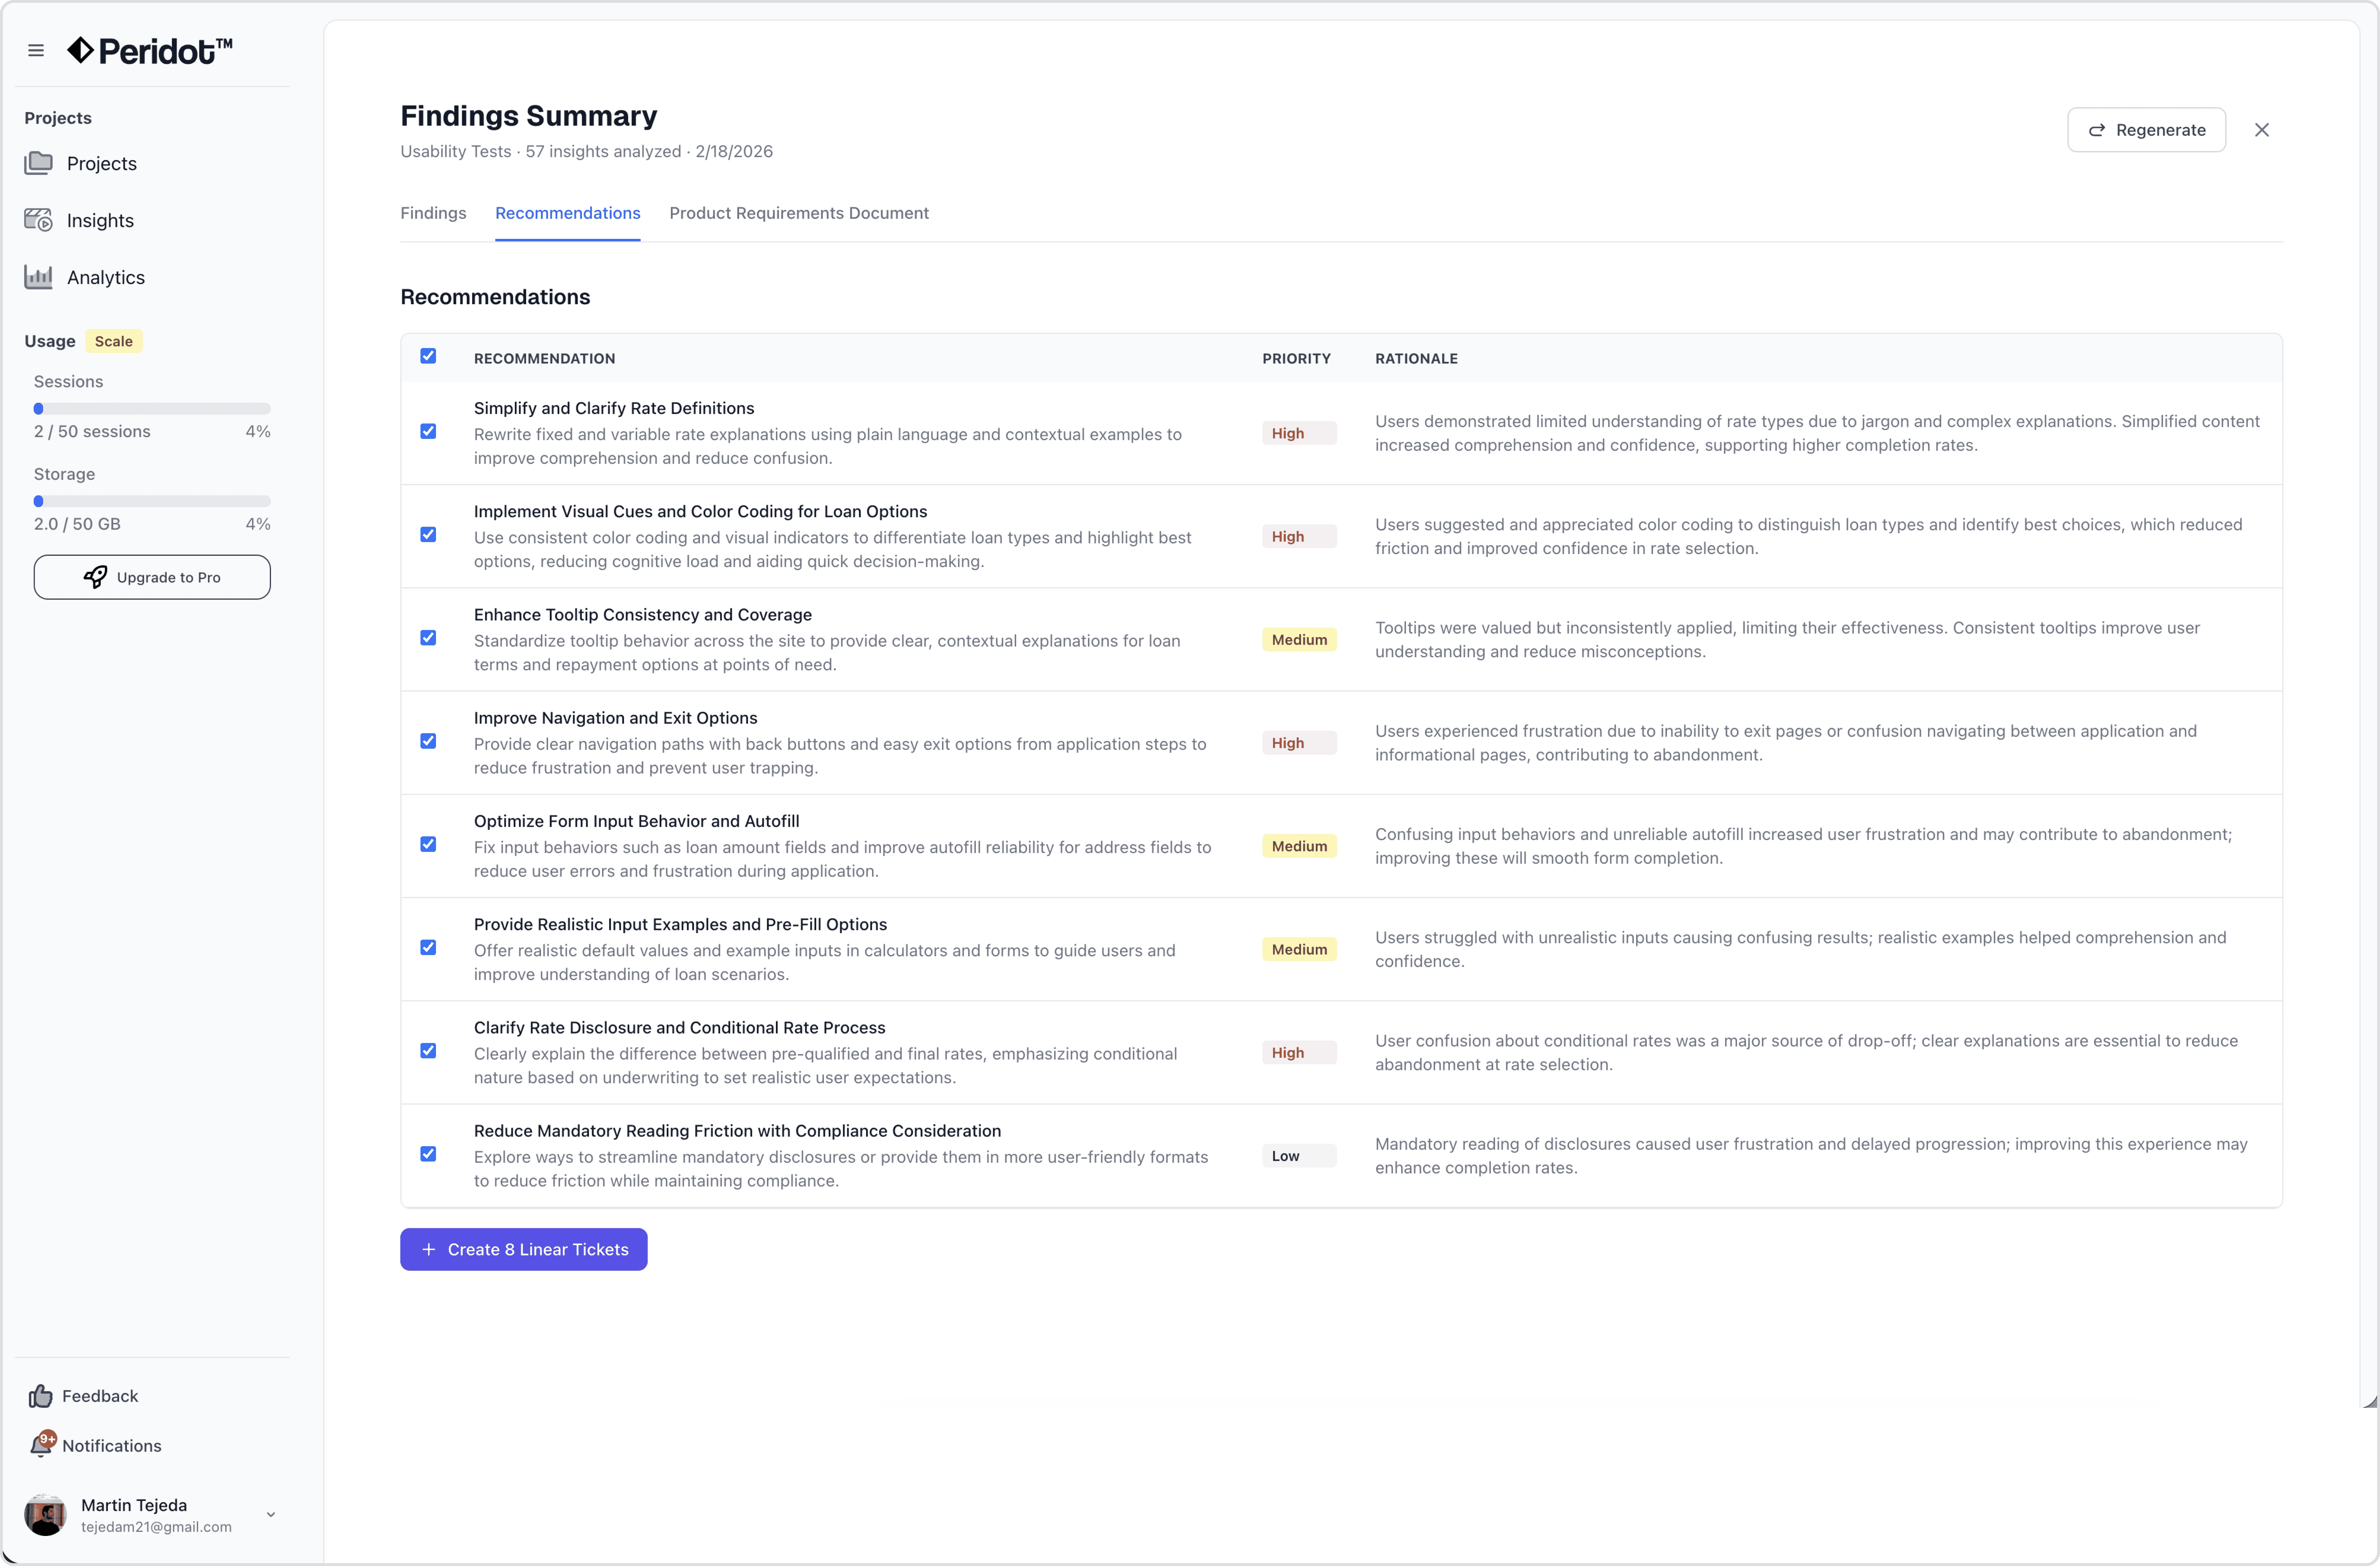Click the hamburger menu icon

pyautogui.click(x=36, y=50)
